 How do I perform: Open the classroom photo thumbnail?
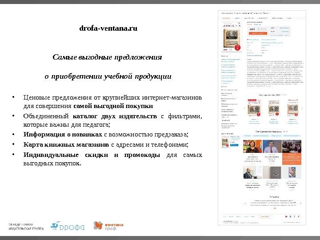[x=292, y=146]
